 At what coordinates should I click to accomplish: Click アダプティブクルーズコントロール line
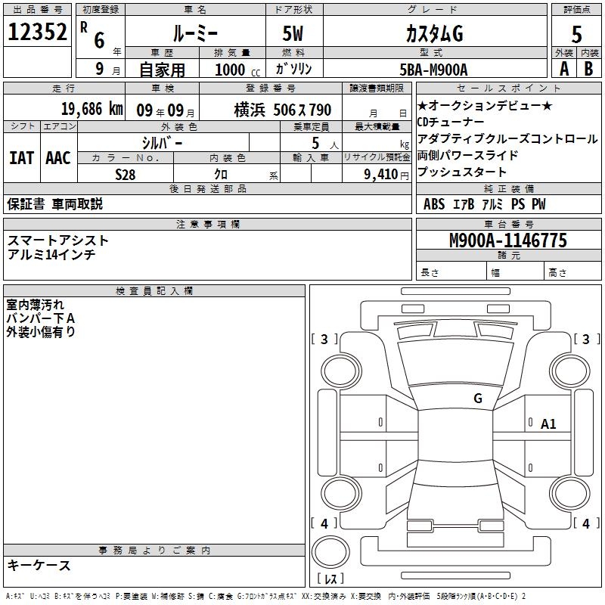pos(507,139)
